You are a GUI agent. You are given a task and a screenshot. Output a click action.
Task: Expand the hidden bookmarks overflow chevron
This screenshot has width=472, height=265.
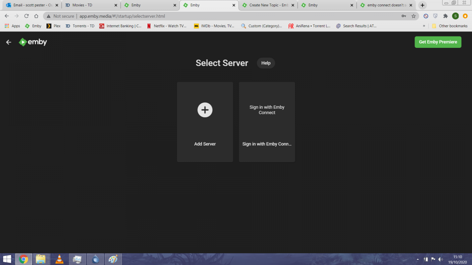click(x=424, y=26)
